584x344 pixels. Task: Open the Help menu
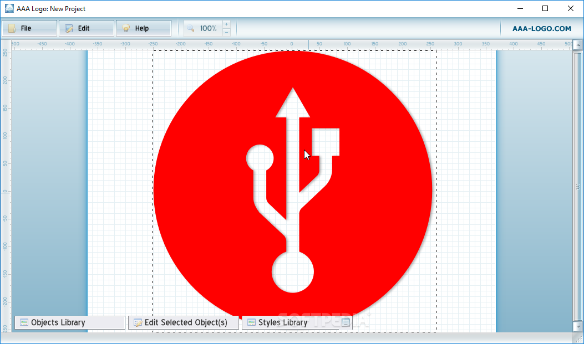(x=144, y=28)
